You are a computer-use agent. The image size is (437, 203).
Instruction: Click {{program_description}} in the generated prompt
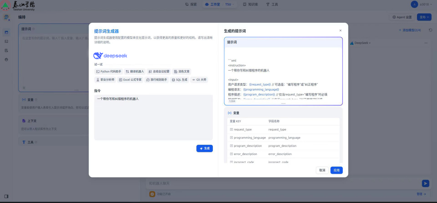tap(259, 94)
